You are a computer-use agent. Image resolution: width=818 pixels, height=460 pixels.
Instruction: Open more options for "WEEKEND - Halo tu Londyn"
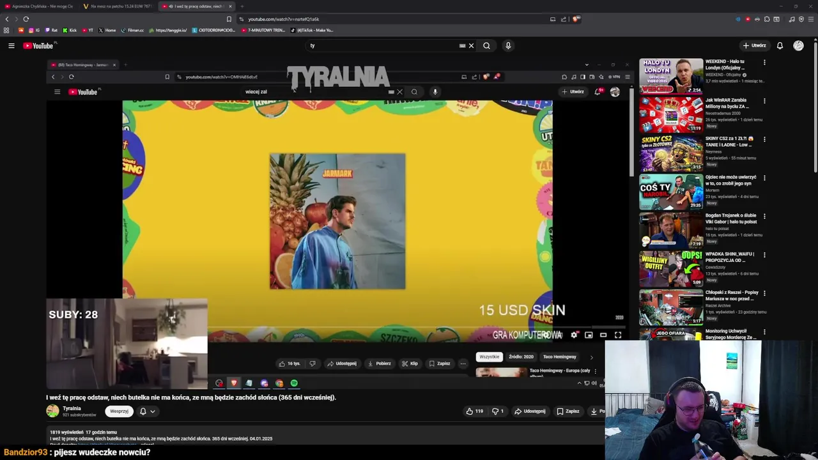(x=764, y=63)
